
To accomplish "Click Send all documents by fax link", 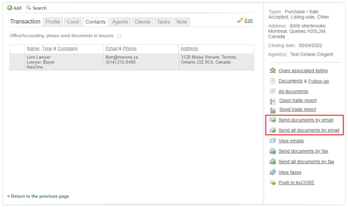I will pyautogui.click(x=306, y=161).
